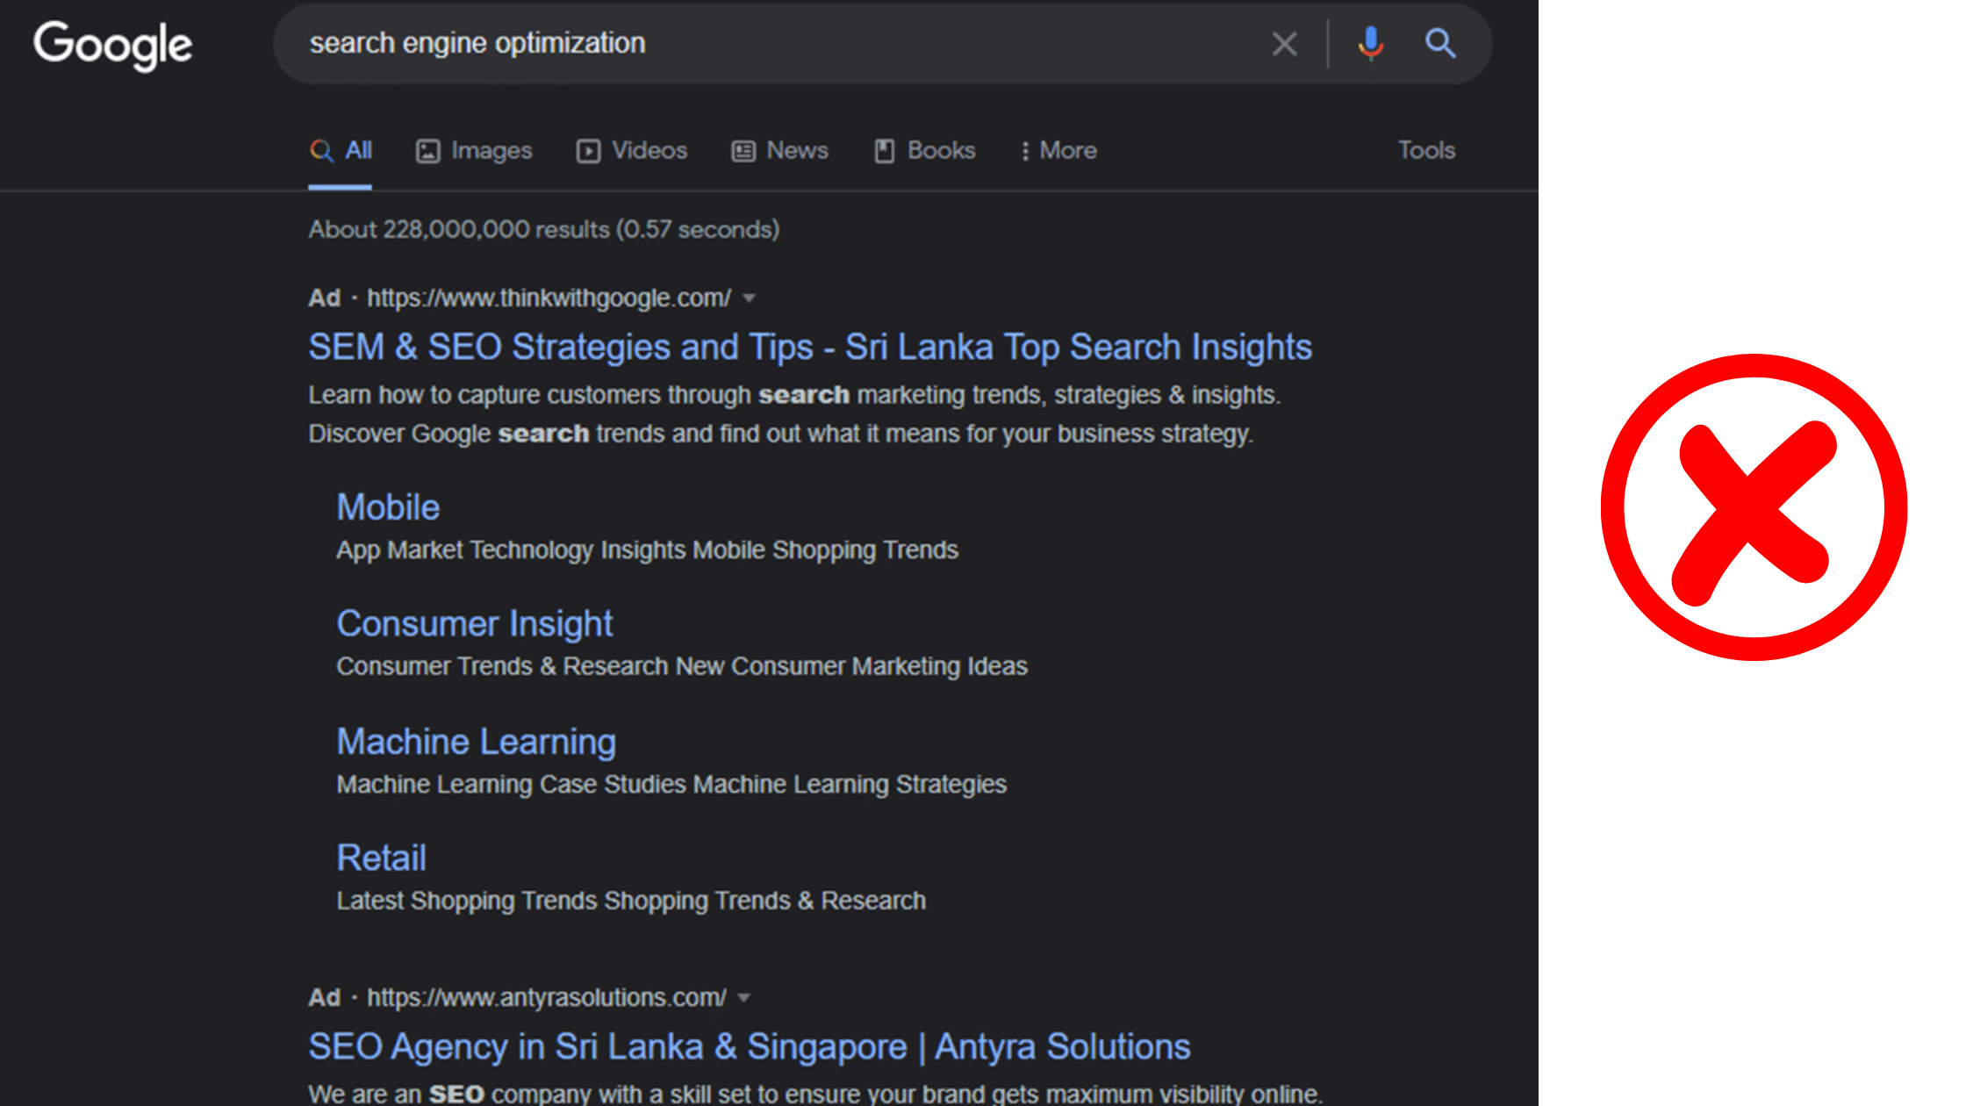
Task: Open the SEM & SEO Strategies ad link
Action: click(x=809, y=346)
